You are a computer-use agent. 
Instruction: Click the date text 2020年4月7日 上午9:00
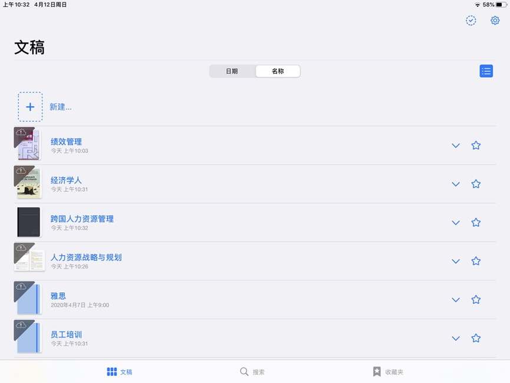coord(80,305)
